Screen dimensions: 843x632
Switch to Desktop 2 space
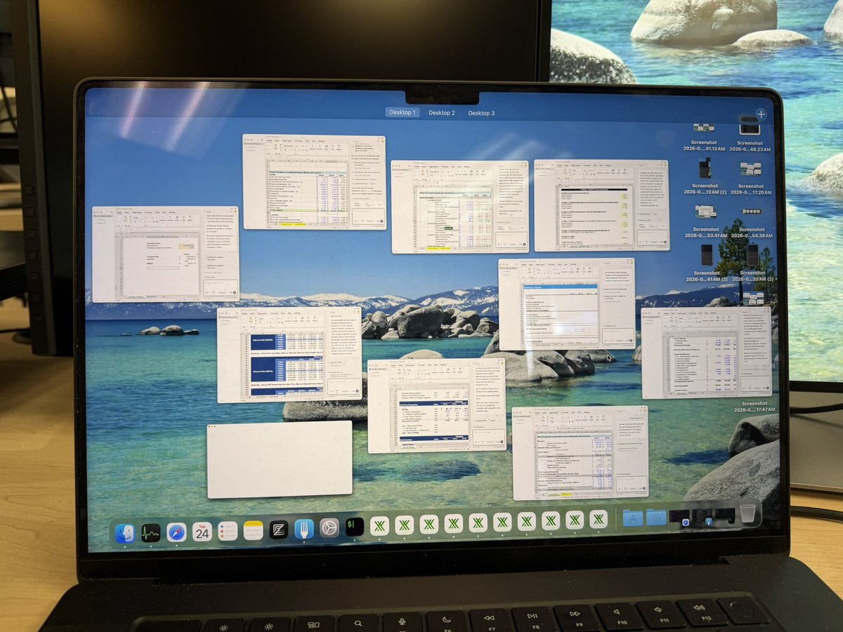[442, 112]
